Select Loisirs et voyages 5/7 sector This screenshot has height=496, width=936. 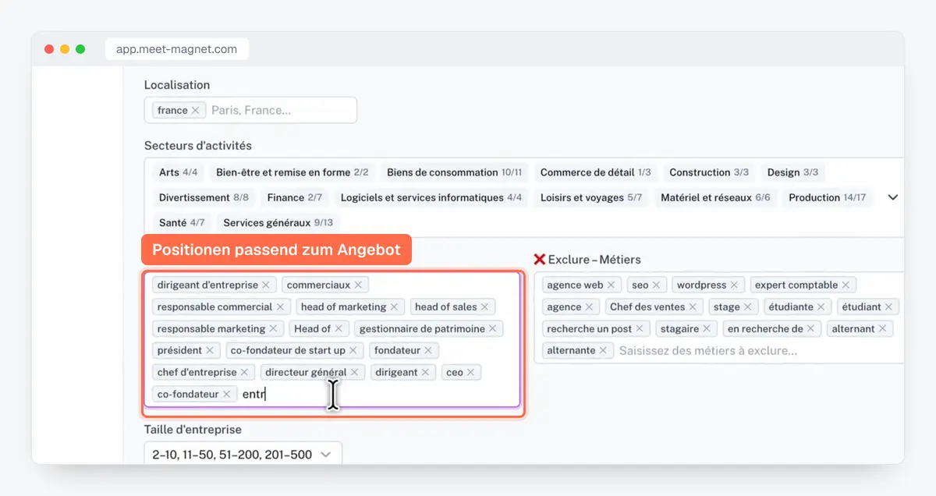pyautogui.click(x=591, y=197)
